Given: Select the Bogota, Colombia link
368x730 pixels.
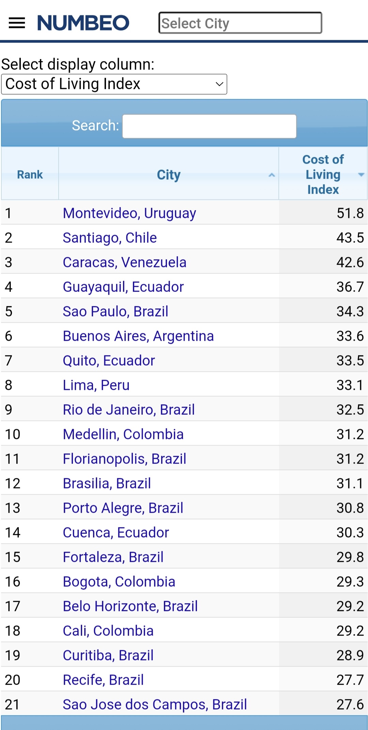Looking at the screenshot, I should tap(119, 582).
